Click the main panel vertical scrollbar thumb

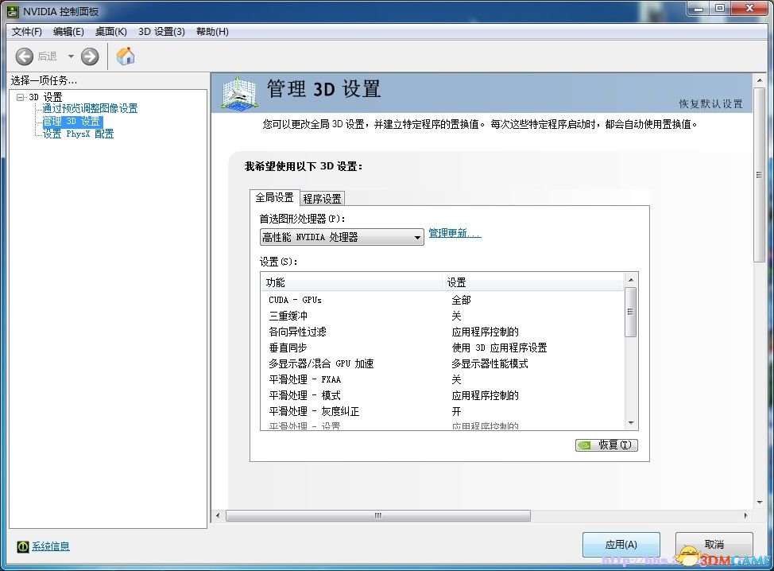pyautogui.click(x=759, y=175)
